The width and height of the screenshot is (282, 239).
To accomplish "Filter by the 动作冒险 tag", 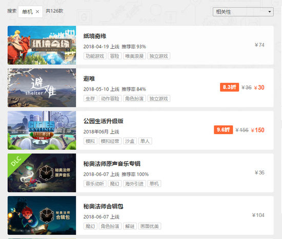I will pos(110,99).
